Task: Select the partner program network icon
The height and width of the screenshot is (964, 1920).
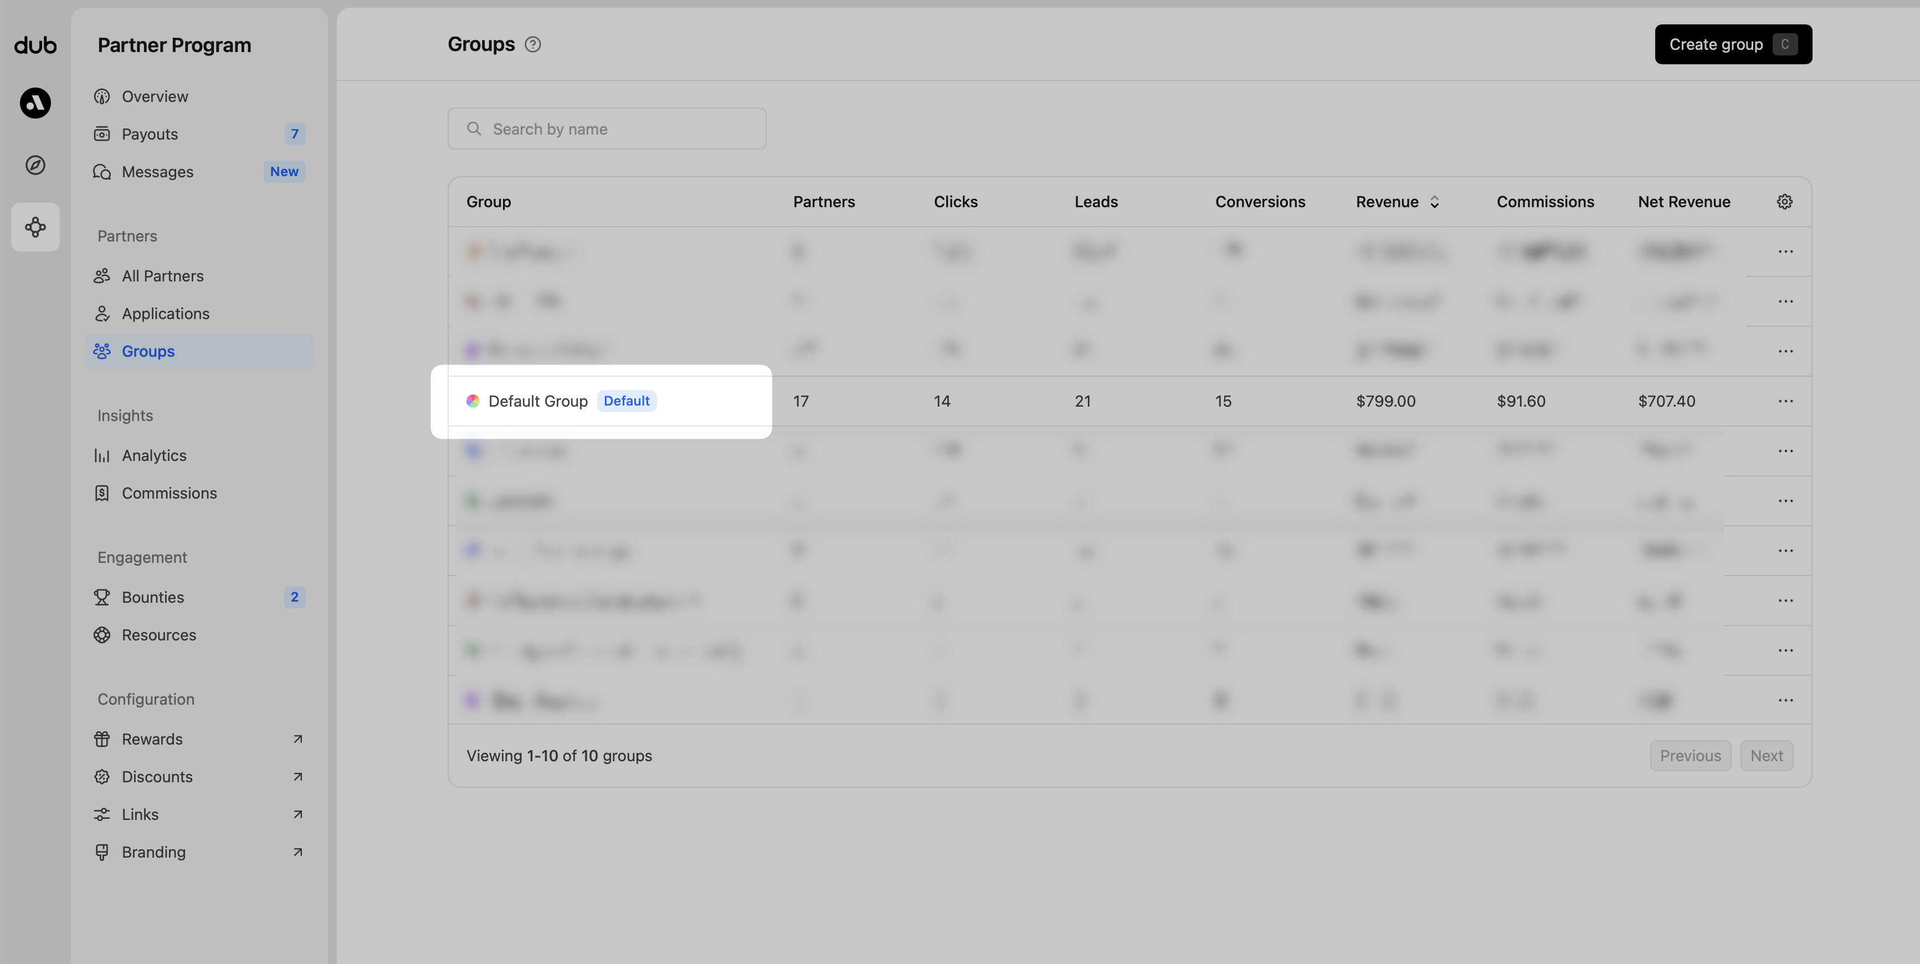Action: 35,227
